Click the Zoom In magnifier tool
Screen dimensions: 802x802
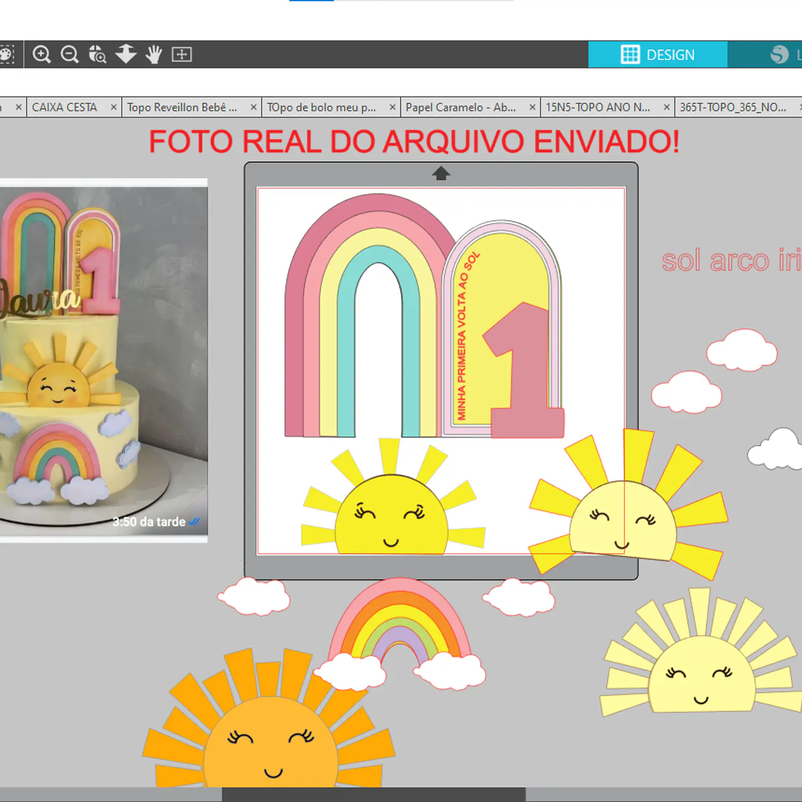pos(41,54)
